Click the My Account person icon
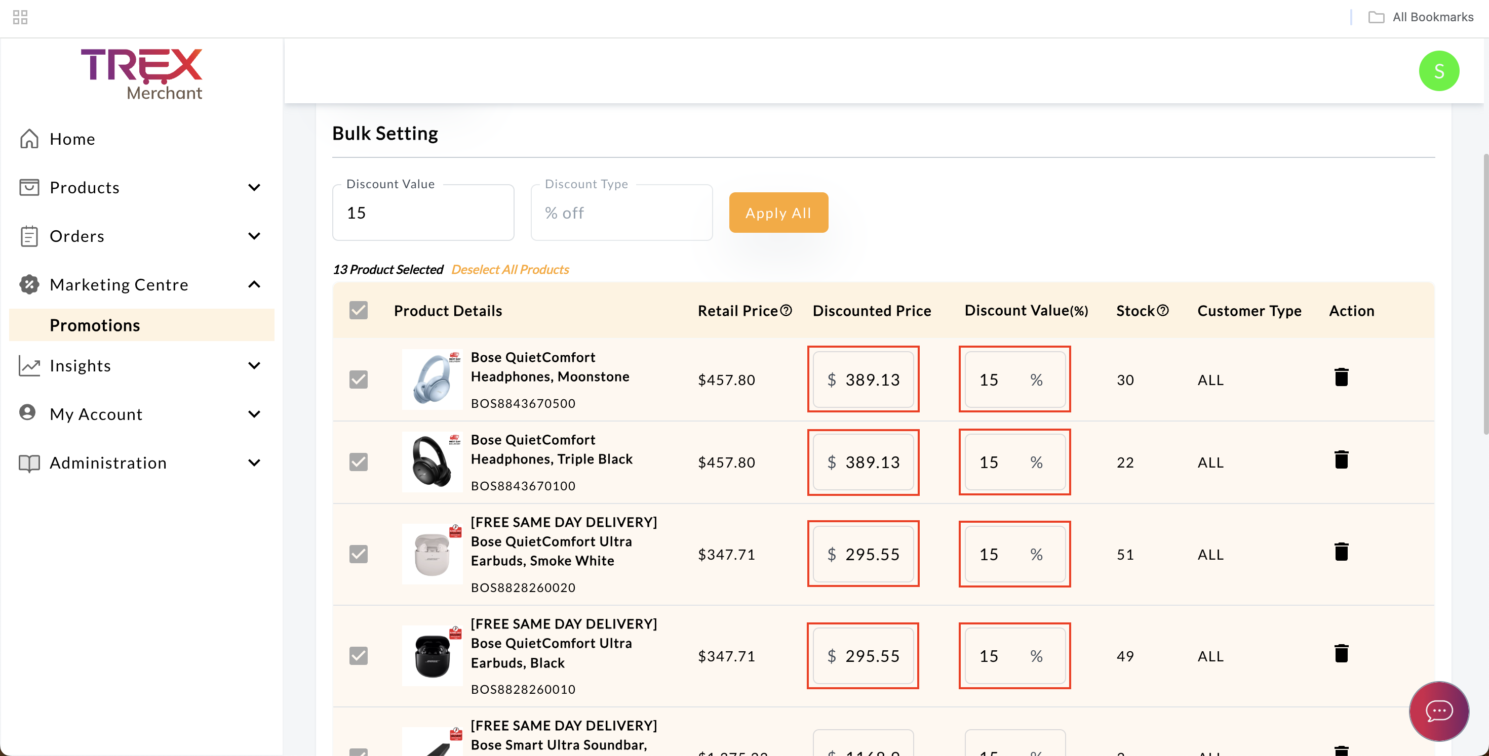The width and height of the screenshot is (1489, 756). coord(27,412)
